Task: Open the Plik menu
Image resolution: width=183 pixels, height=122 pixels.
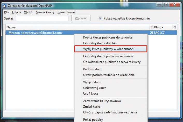Action: pyautogui.click(x=6, y=12)
